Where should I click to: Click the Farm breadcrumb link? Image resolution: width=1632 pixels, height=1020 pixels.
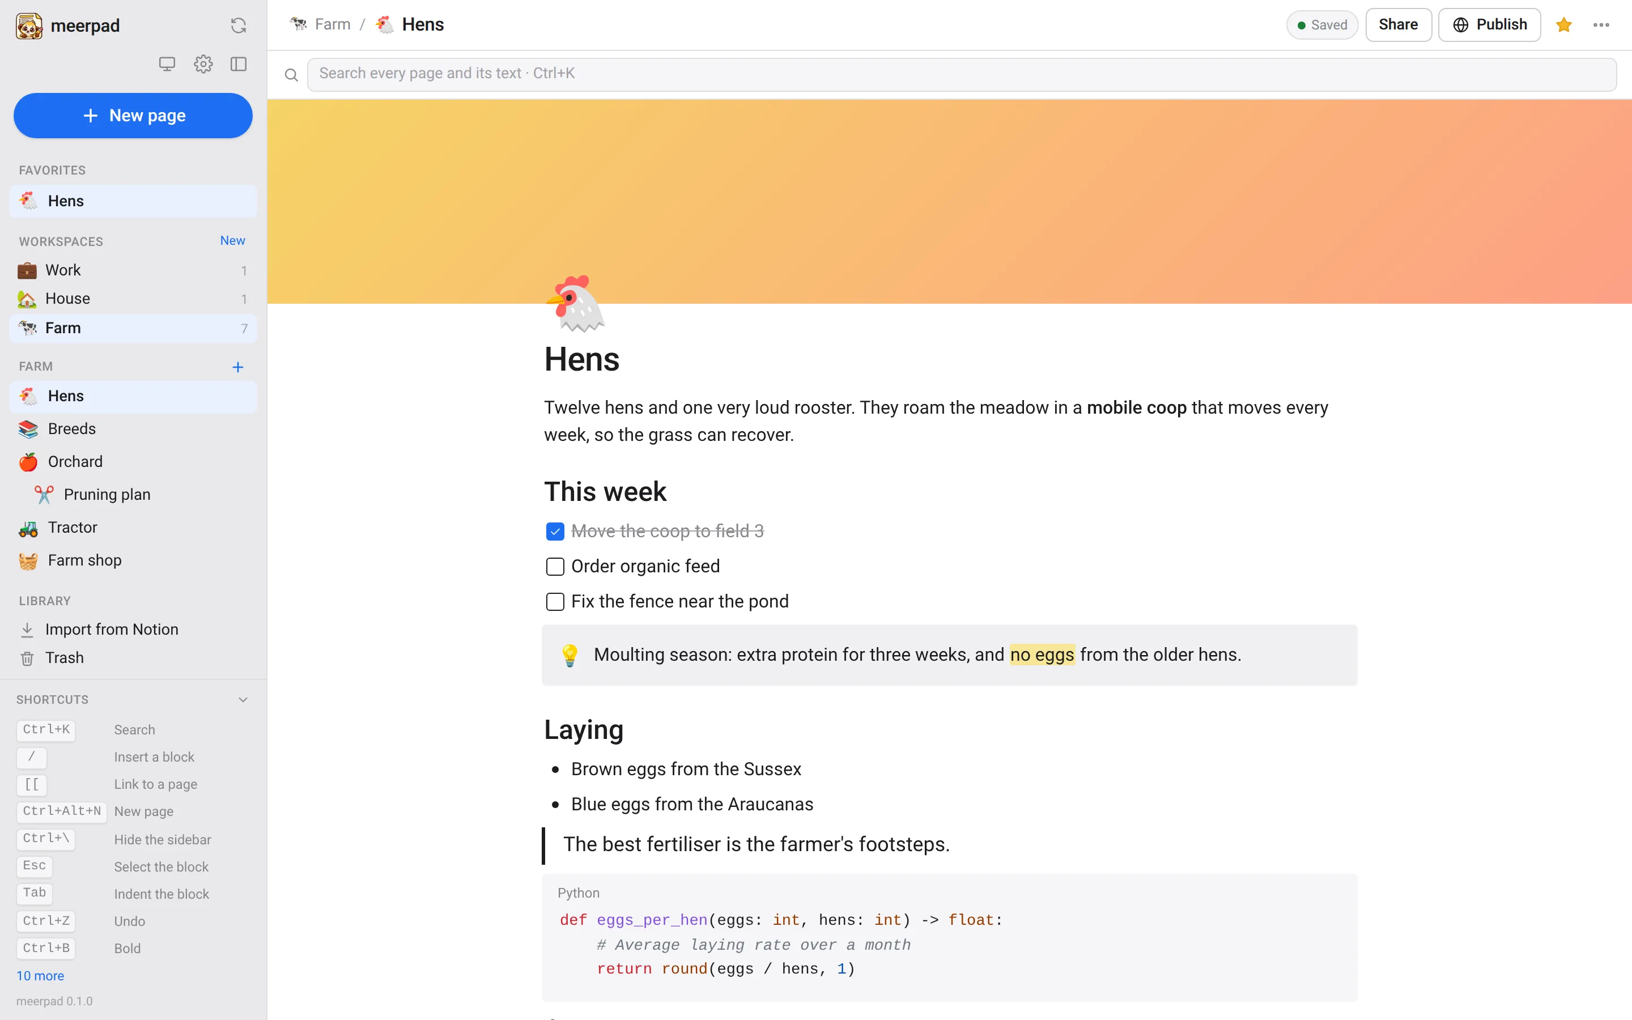point(320,24)
